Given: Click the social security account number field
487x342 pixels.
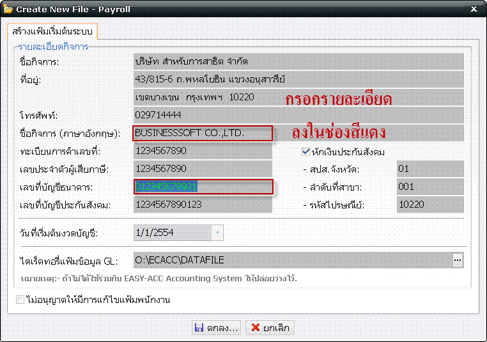Looking at the screenshot, I should tap(203, 205).
